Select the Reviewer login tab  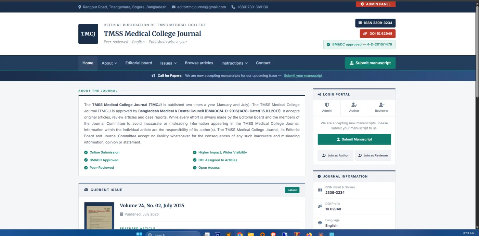[381, 108]
